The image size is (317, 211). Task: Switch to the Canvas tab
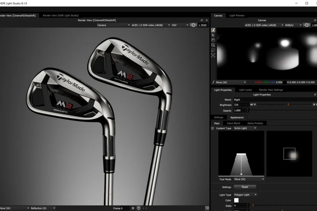(x=218, y=15)
